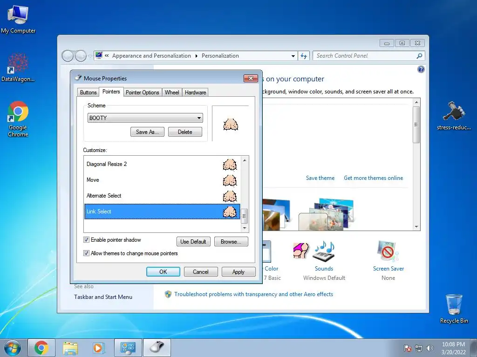Click the themes list scroll down arrow
477x357 pixels.
click(x=416, y=227)
